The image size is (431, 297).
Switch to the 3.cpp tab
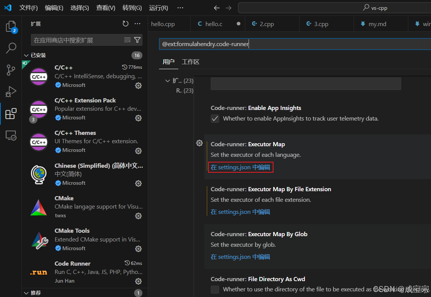click(x=326, y=24)
